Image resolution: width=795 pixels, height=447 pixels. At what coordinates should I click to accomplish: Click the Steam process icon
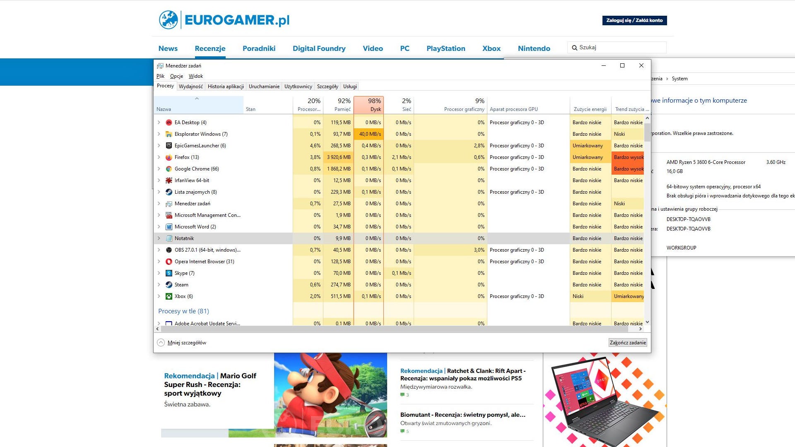click(169, 285)
